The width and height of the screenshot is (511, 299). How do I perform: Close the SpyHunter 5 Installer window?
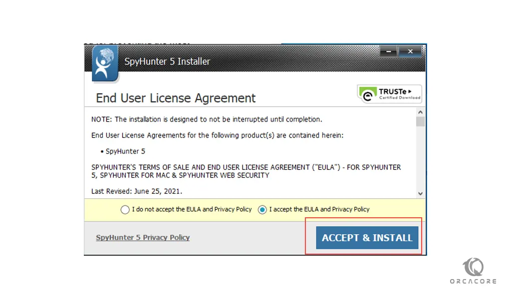tap(410, 51)
